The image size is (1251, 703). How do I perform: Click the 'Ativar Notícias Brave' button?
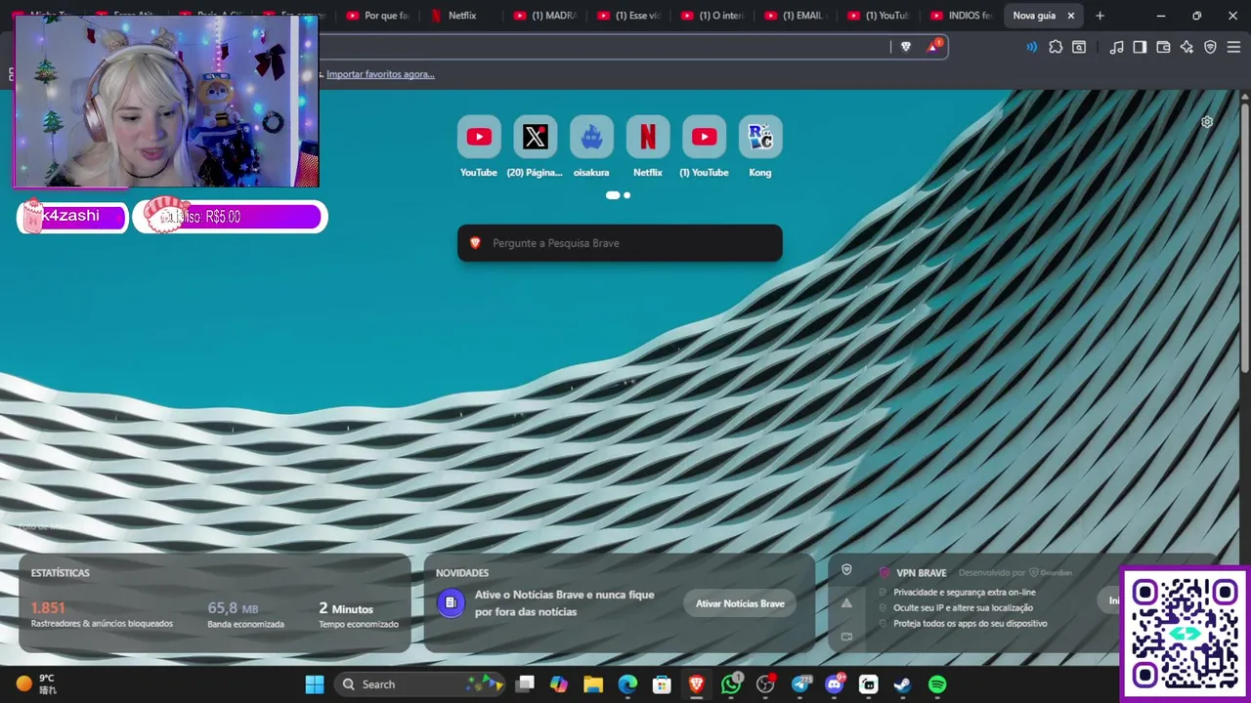coord(740,603)
